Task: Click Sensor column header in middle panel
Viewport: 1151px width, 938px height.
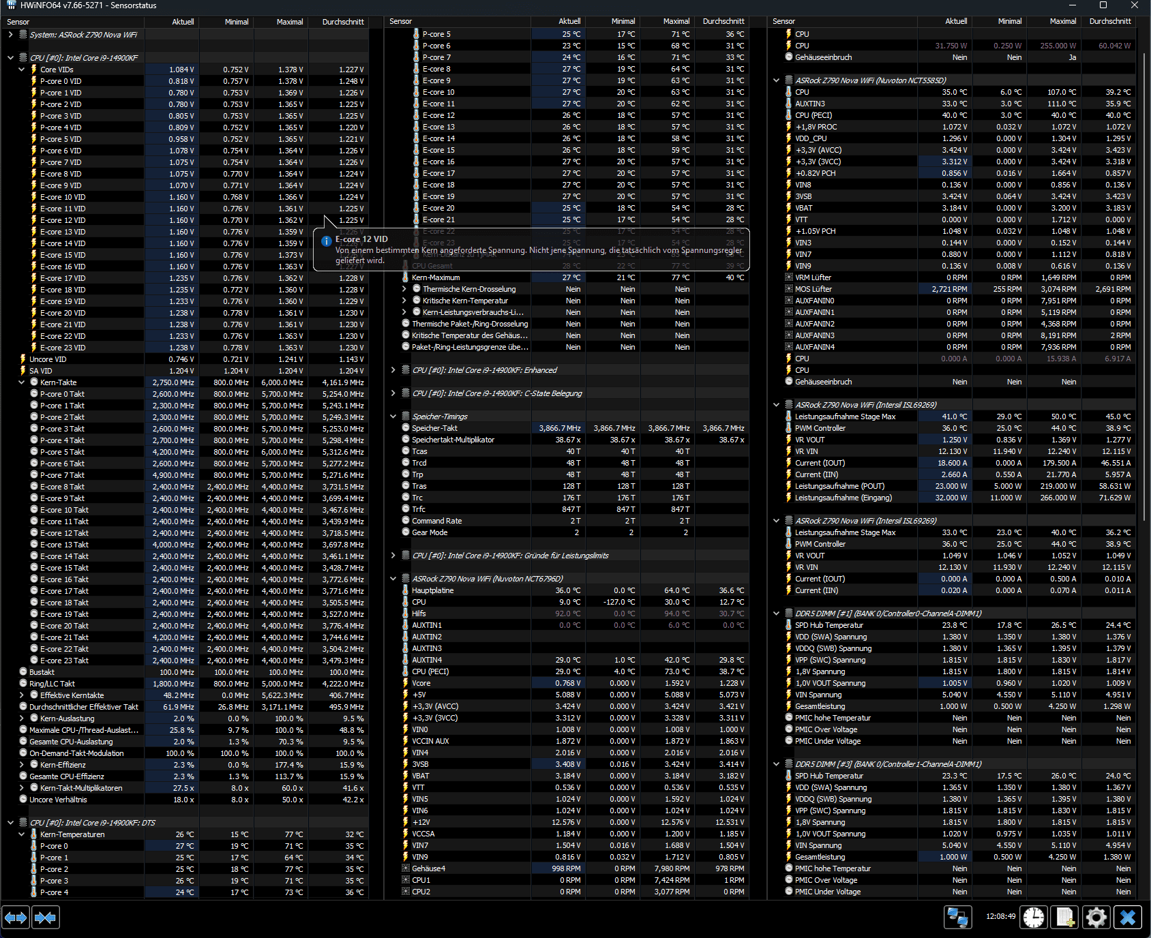Action: (x=458, y=21)
